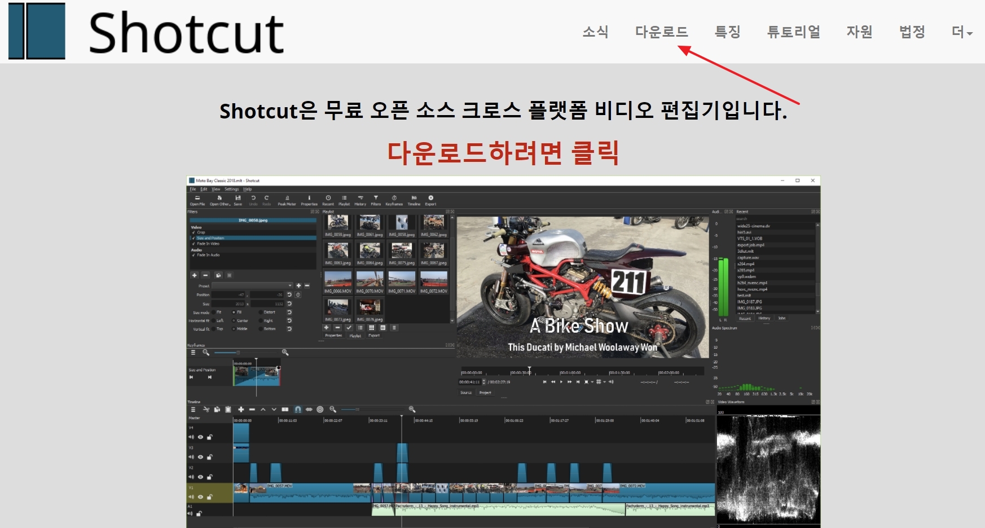Image resolution: width=985 pixels, height=528 pixels.
Task: Open the playlist hamburger menu button
Action: [394, 328]
